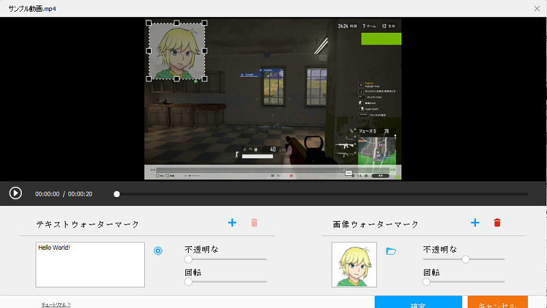Click bottom-right resize handle of watermark

204,79
